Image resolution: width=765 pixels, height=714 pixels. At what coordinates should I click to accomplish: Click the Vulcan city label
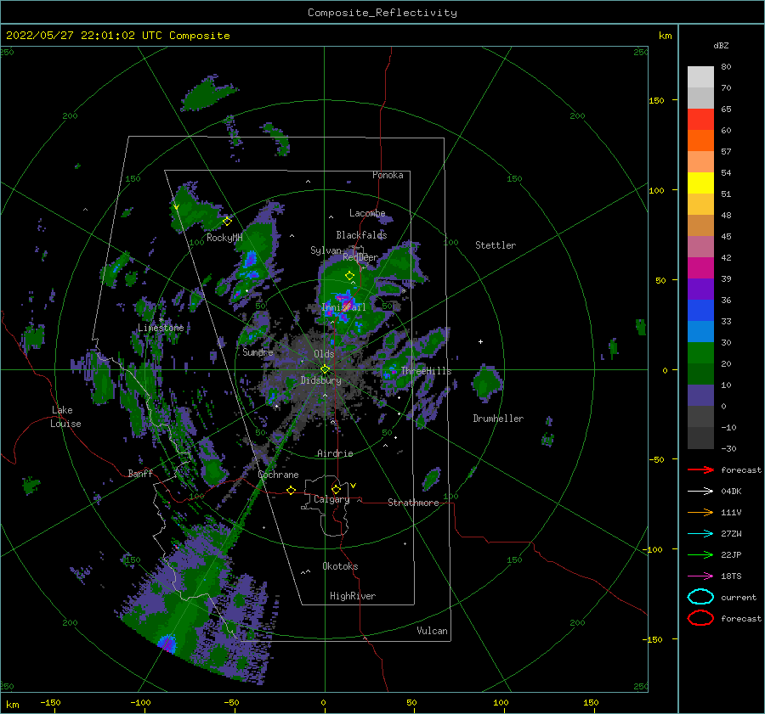(433, 631)
